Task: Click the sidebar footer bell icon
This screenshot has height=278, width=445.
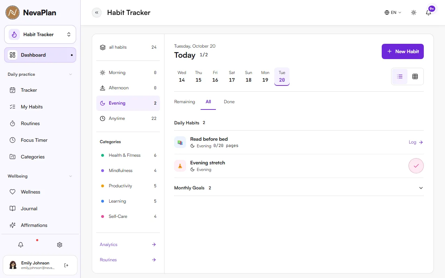Action: pos(21,245)
